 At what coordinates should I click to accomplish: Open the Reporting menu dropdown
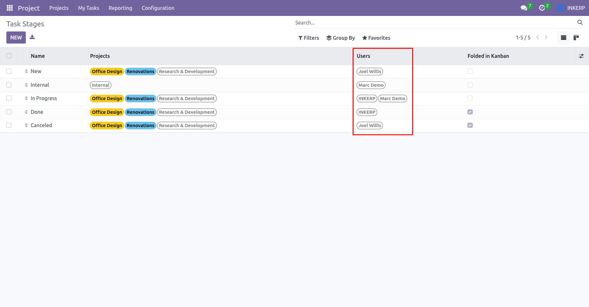coord(120,8)
